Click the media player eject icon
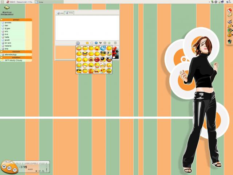 [x=43, y=171]
